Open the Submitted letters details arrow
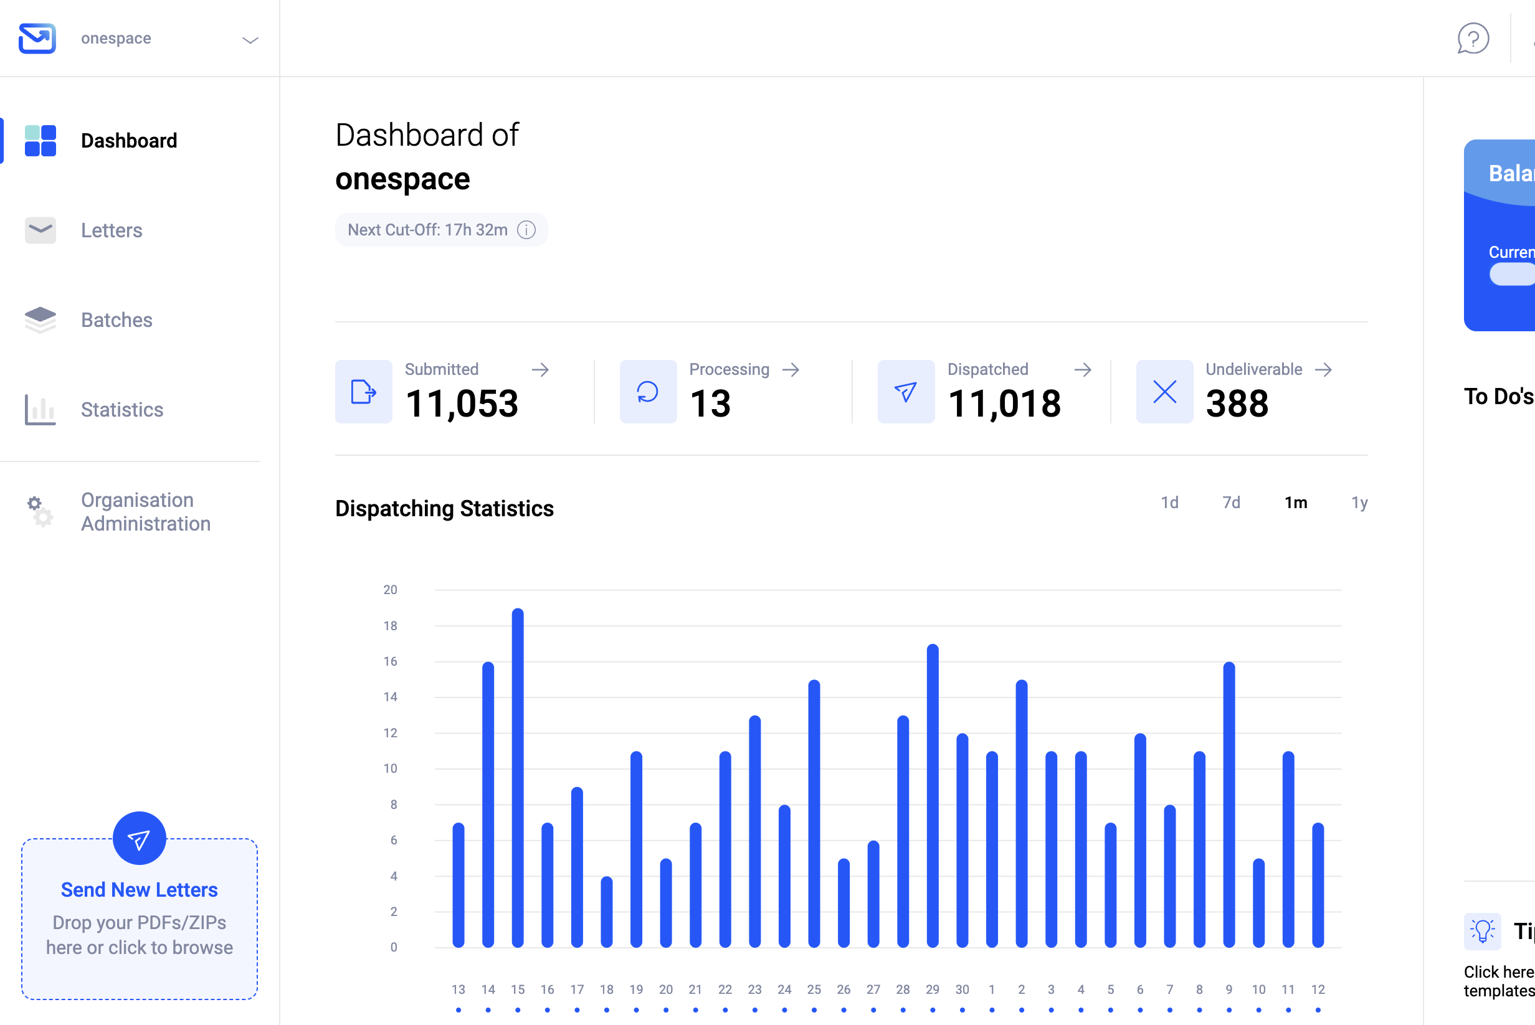 coord(541,369)
